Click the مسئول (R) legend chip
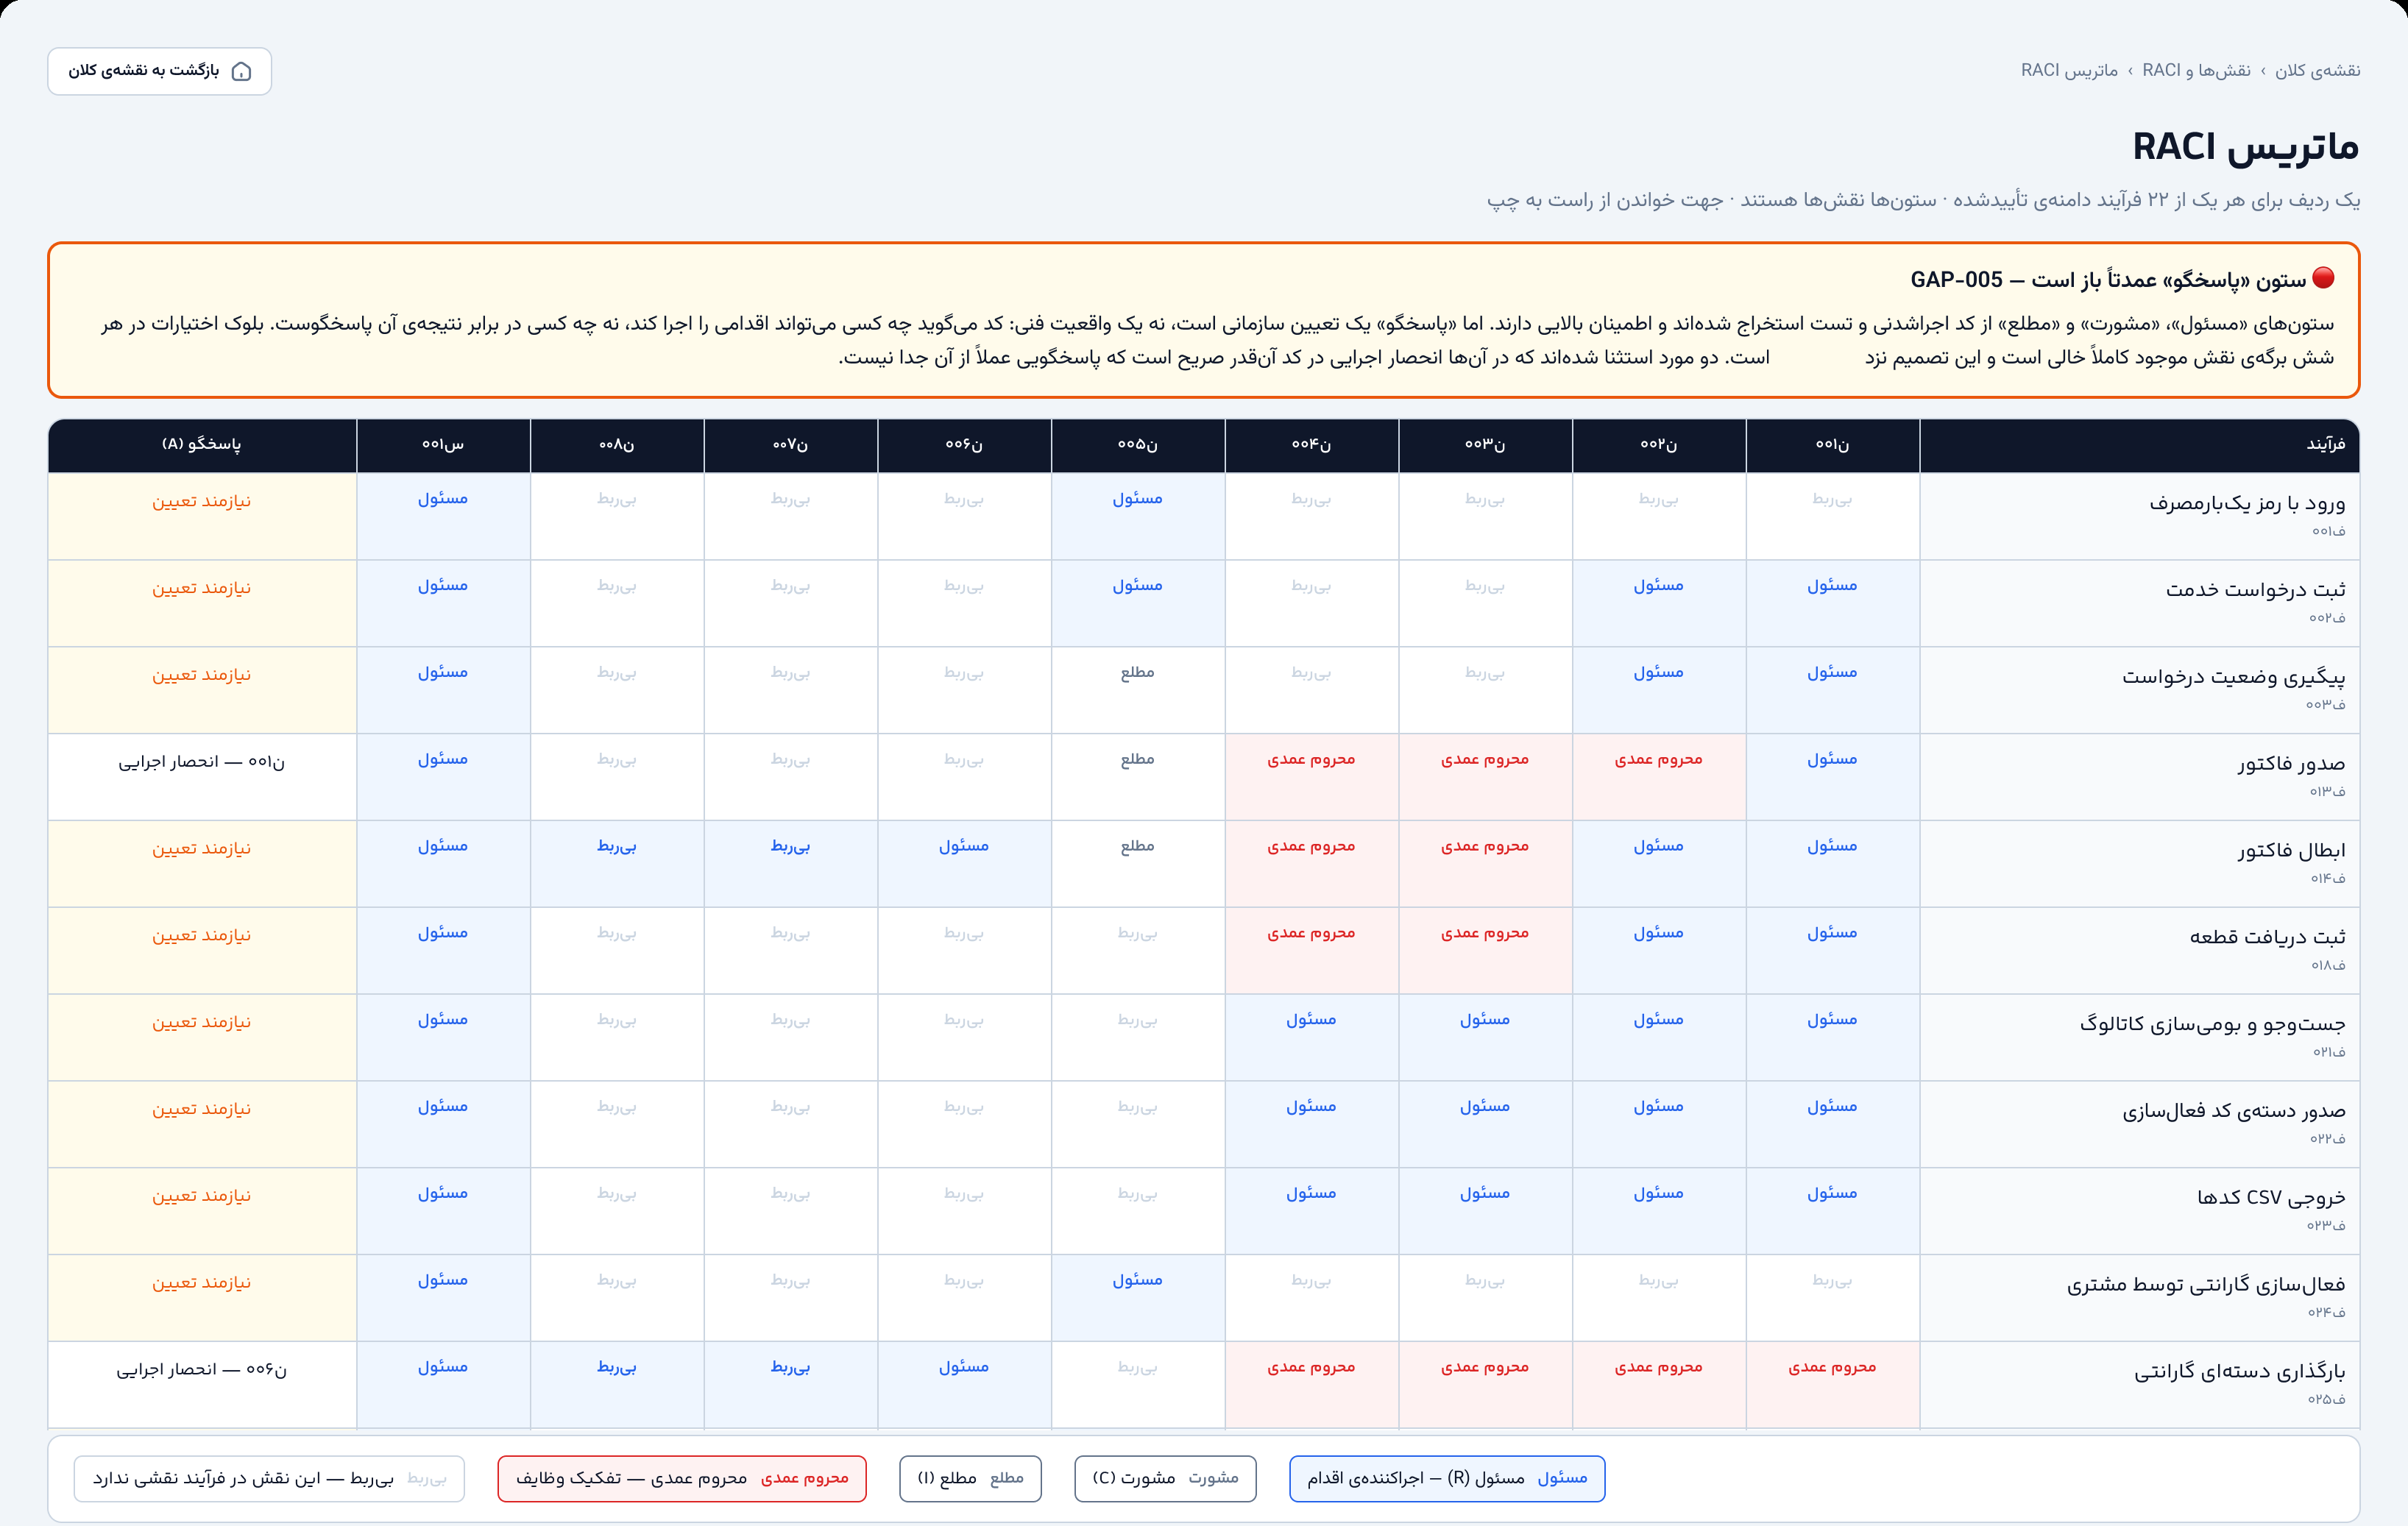The image size is (2408, 1526). click(x=1447, y=1479)
